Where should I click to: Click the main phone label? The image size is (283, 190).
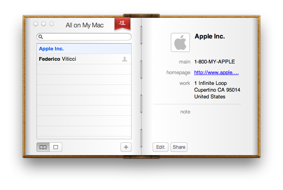(185, 62)
